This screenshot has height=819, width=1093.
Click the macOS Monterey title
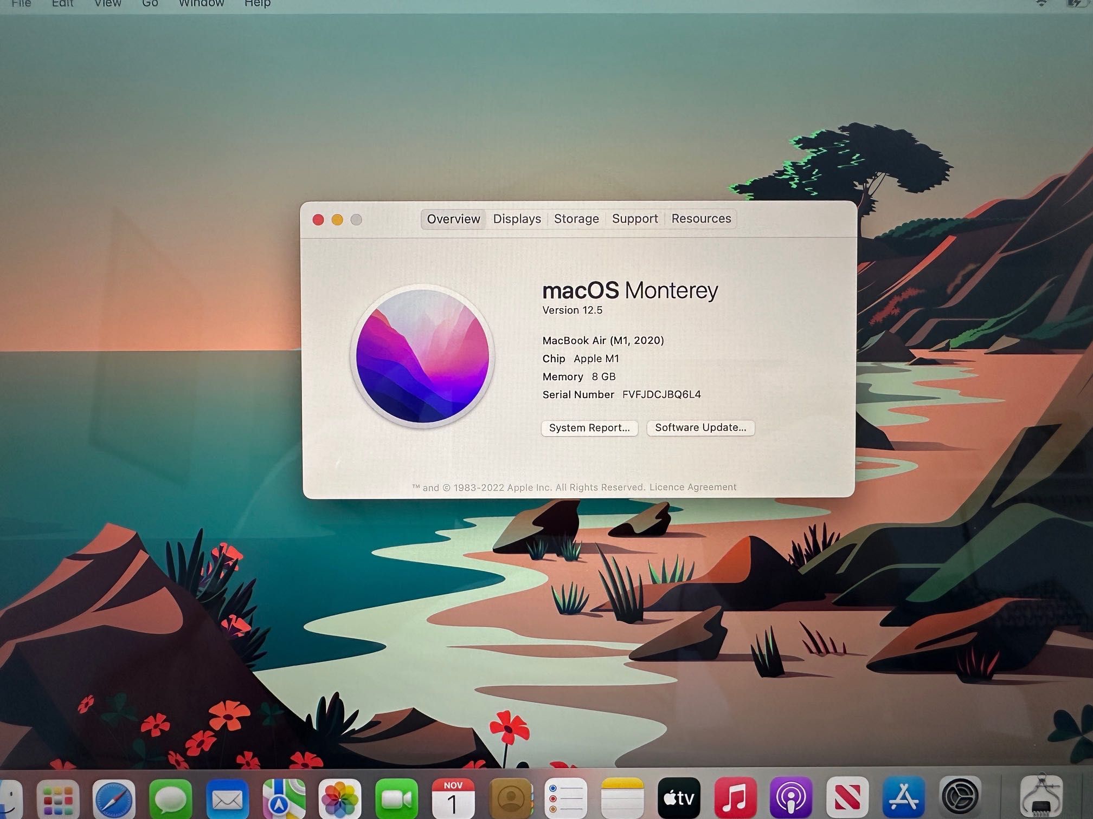pyautogui.click(x=630, y=291)
